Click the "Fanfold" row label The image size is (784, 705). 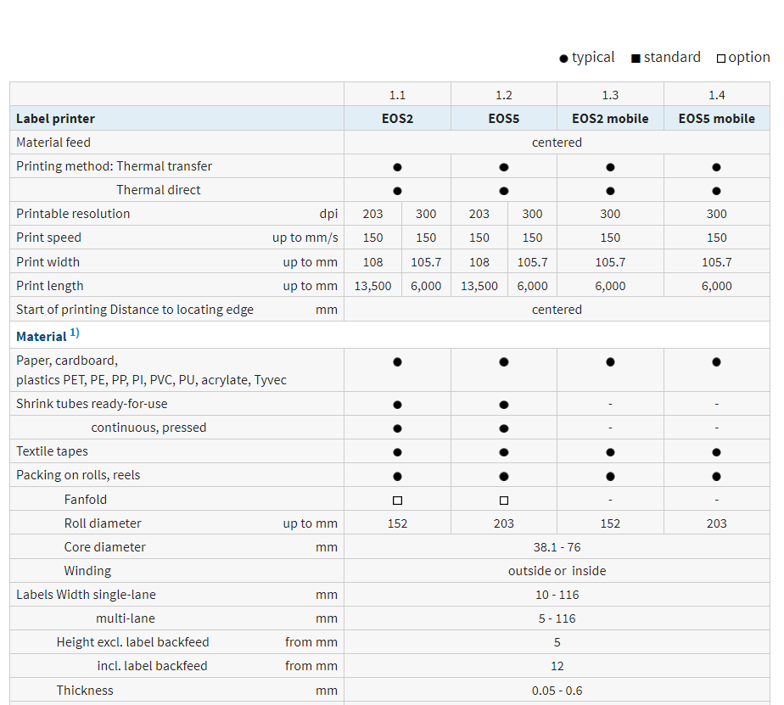[86, 500]
